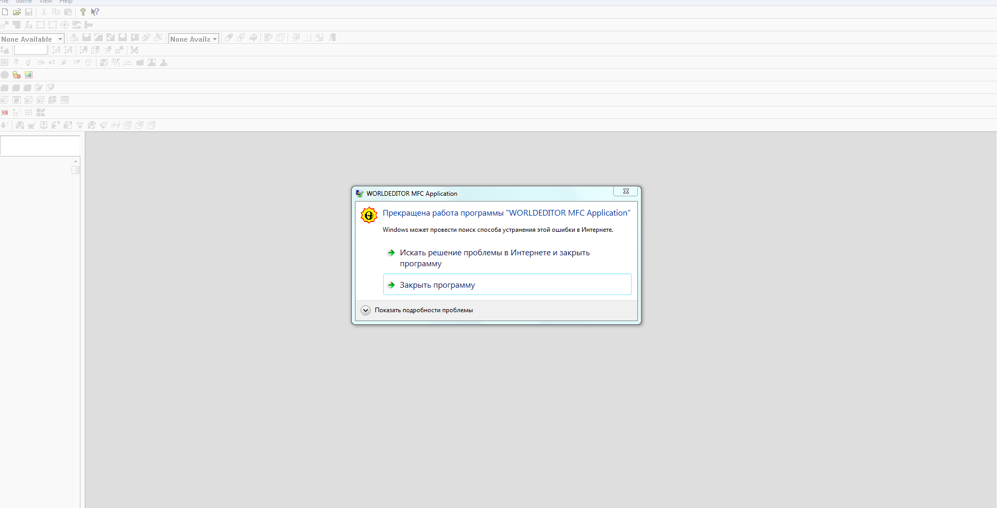The image size is (997, 508).
Task: Click the landscape picture icon in second toolbar
Action: (77, 25)
